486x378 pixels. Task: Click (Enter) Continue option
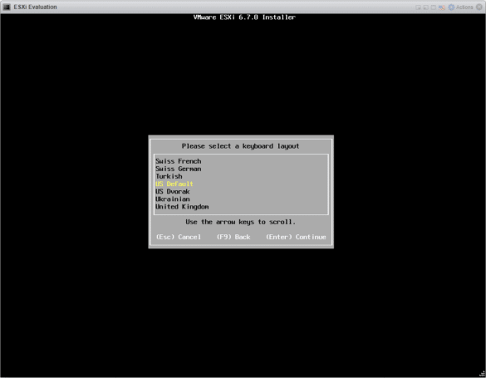click(296, 237)
